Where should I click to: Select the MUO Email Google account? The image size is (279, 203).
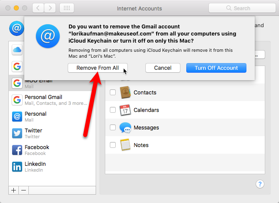point(52,83)
